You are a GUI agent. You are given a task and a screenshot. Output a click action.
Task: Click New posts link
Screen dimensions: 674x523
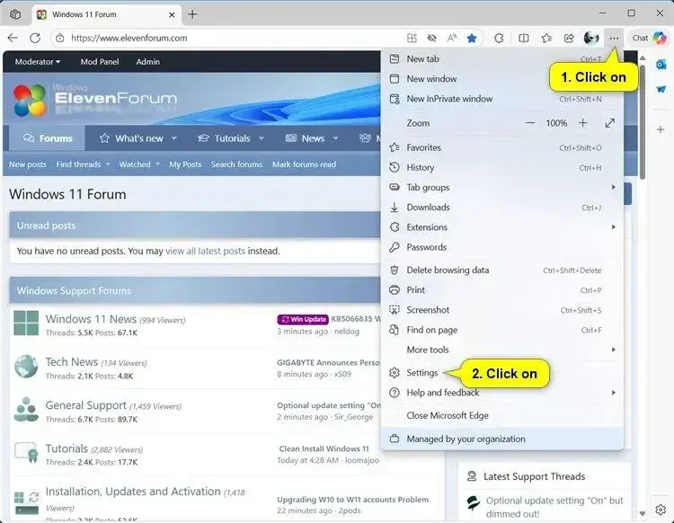pyautogui.click(x=28, y=164)
